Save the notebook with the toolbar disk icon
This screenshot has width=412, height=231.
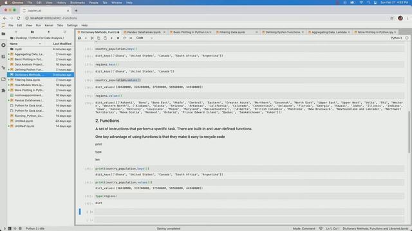(79, 38)
